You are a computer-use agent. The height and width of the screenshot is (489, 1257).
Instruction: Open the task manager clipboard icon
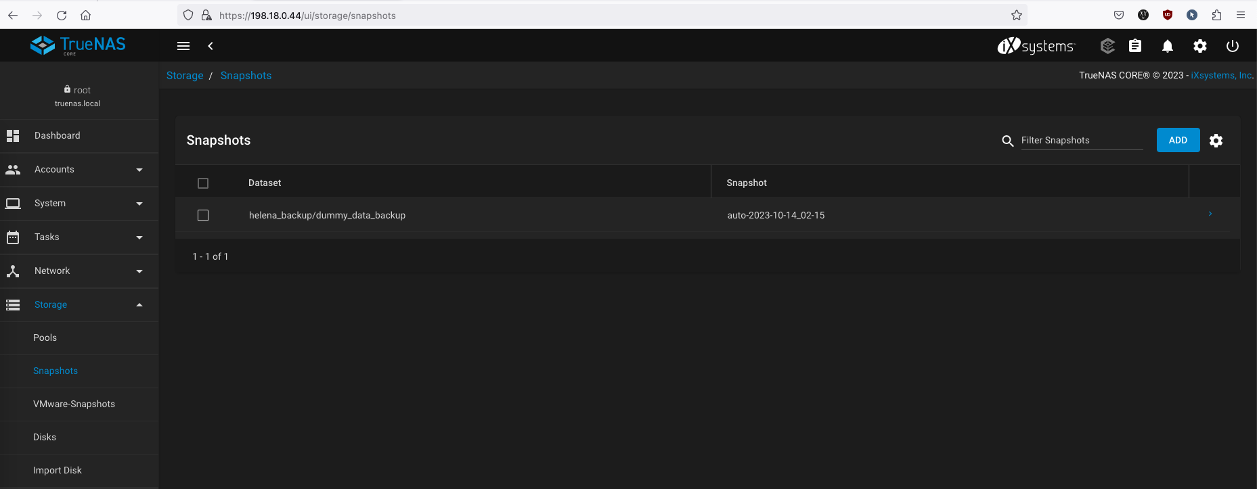tap(1135, 46)
